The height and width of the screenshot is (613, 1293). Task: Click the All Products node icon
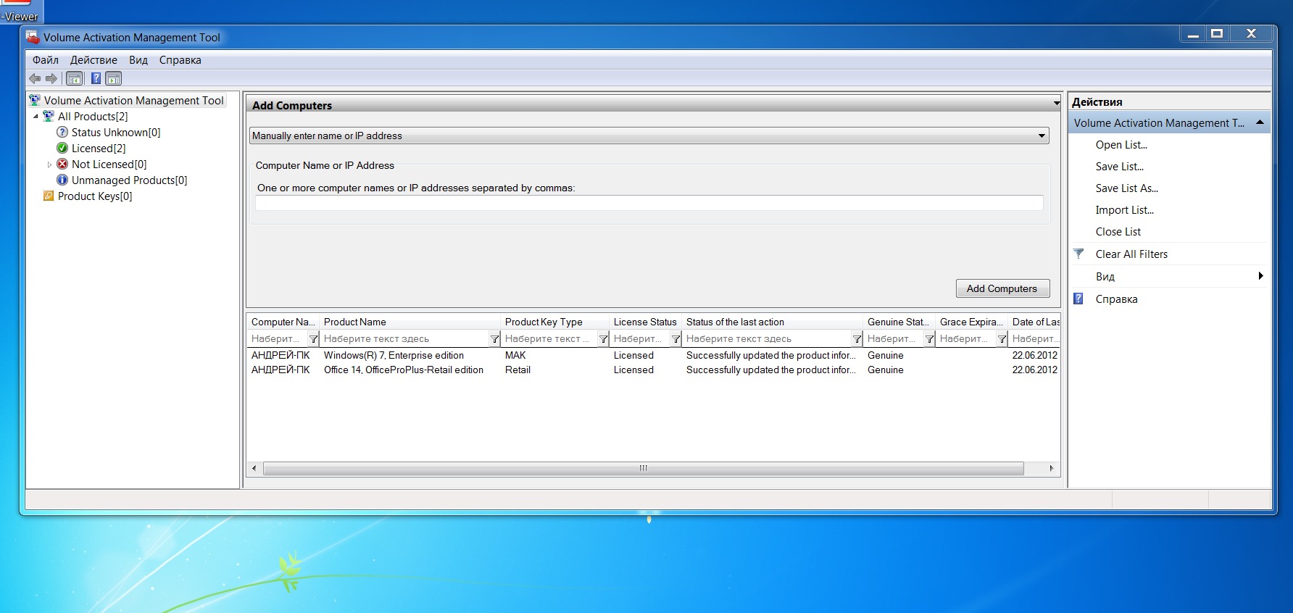point(49,116)
